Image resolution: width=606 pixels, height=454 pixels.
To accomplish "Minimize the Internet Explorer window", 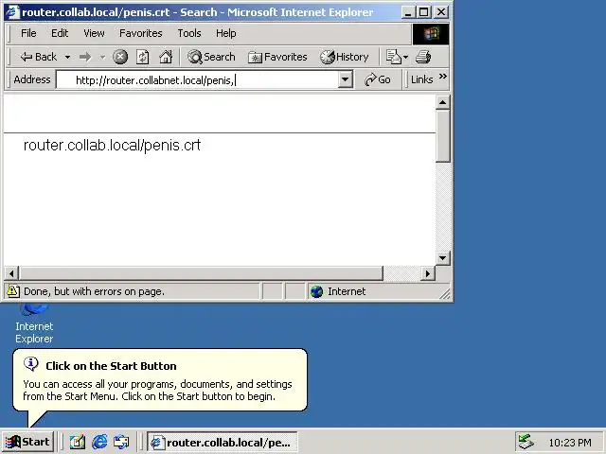I will [x=407, y=12].
